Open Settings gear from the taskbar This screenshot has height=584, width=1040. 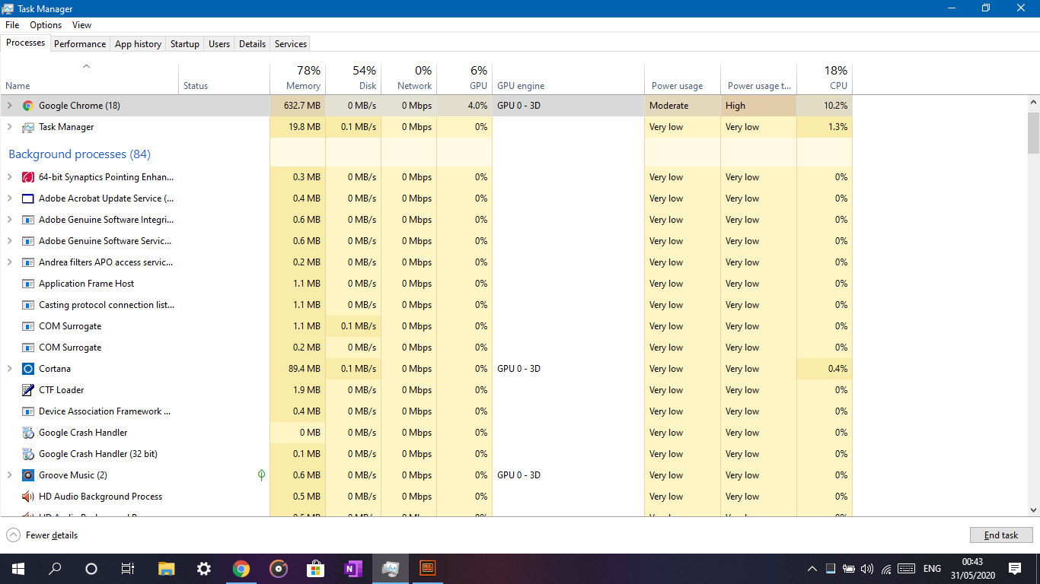pyautogui.click(x=203, y=569)
